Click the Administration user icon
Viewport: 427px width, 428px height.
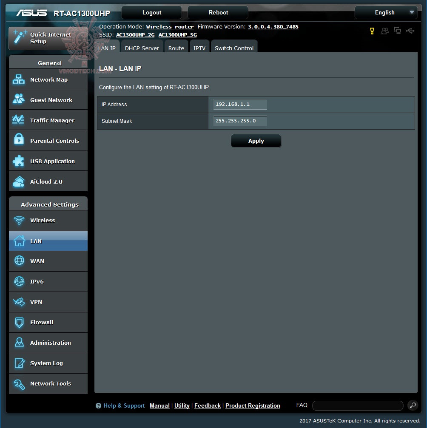coord(19,342)
